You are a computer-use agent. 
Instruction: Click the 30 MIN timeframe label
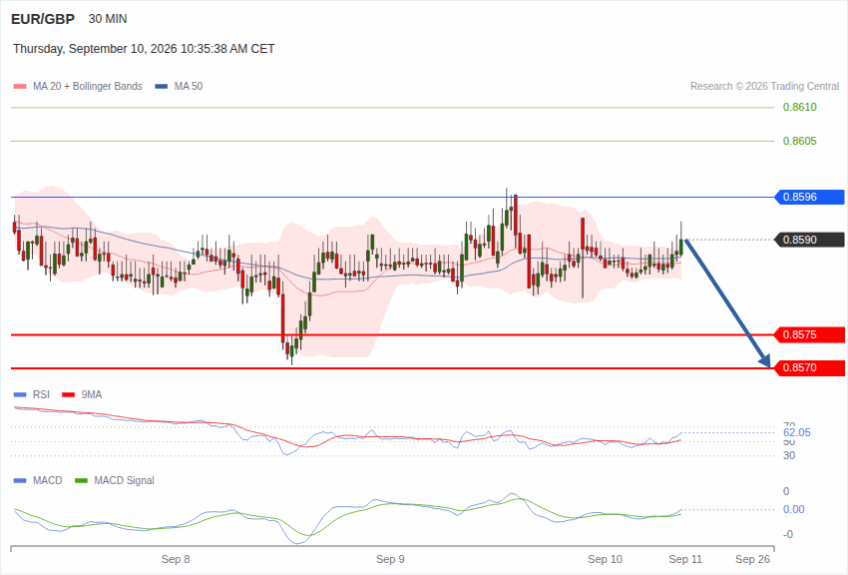[x=108, y=19]
